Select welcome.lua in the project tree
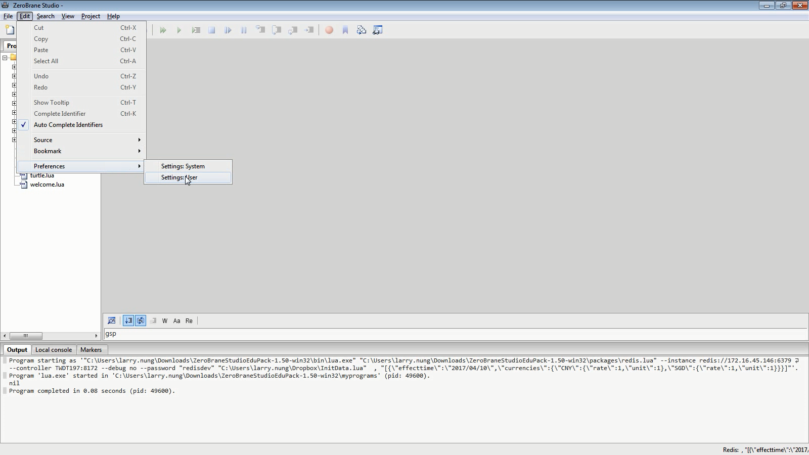This screenshot has height=455, width=809. coord(47,185)
